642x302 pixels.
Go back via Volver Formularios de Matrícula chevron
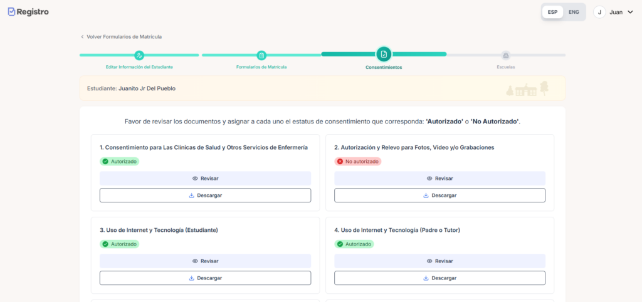(82, 37)
